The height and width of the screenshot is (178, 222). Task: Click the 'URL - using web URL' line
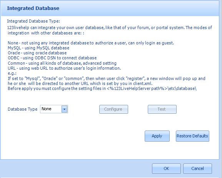pyautogui.click(x=64, y=68)
